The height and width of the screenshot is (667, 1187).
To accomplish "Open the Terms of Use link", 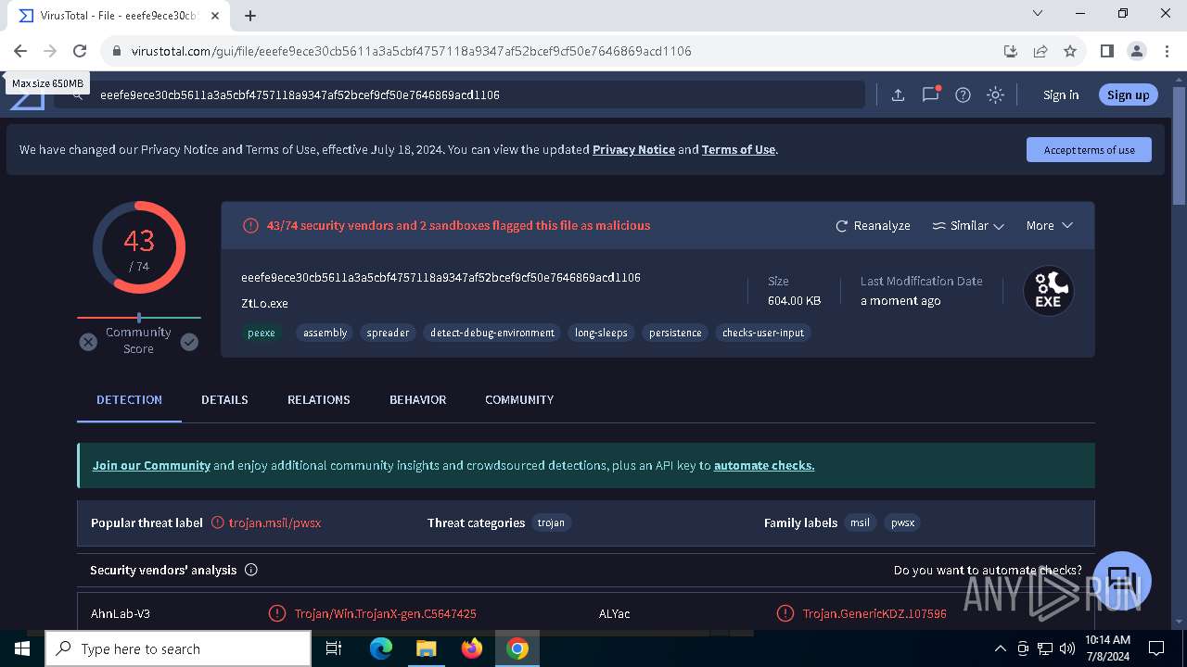I will [x=738, y=149].
